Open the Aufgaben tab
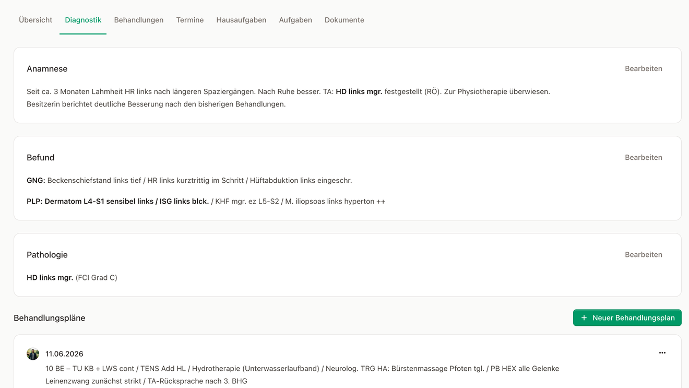The image size is (689, 388). [295, 20]
